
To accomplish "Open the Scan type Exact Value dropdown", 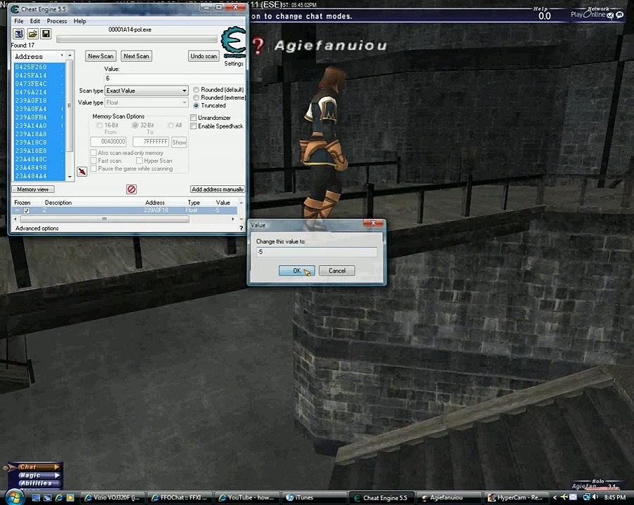I will [x=146, y=90].
